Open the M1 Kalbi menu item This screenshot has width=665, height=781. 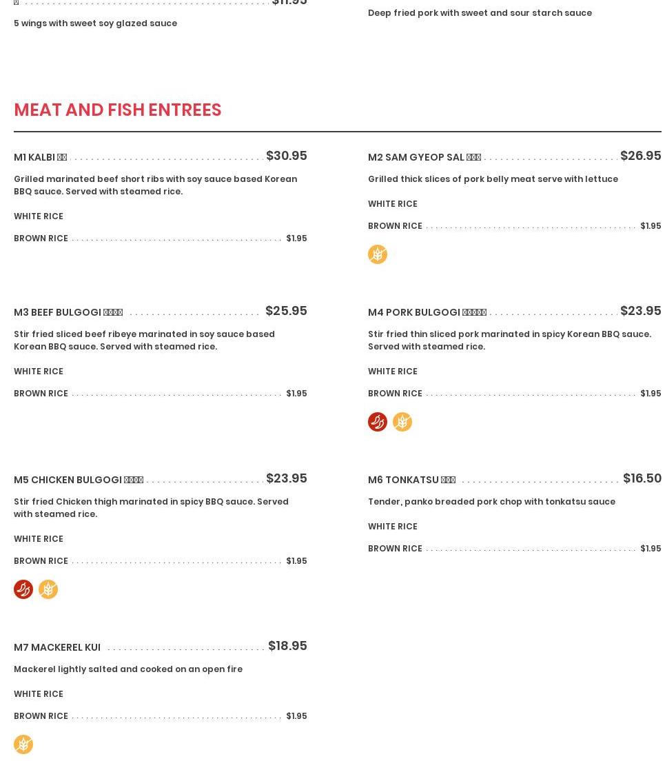(40, 157)
